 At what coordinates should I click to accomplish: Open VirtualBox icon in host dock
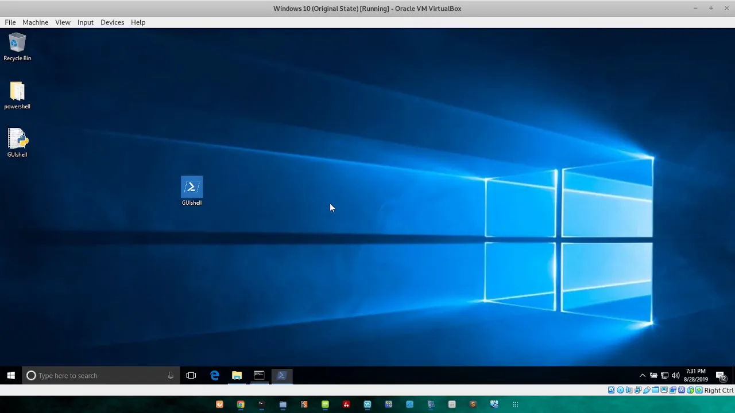(x=431, y=404)
